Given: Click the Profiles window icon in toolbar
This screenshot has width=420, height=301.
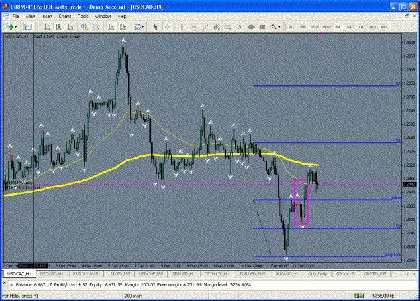Looking at the screenshot, I should [28, 27].
